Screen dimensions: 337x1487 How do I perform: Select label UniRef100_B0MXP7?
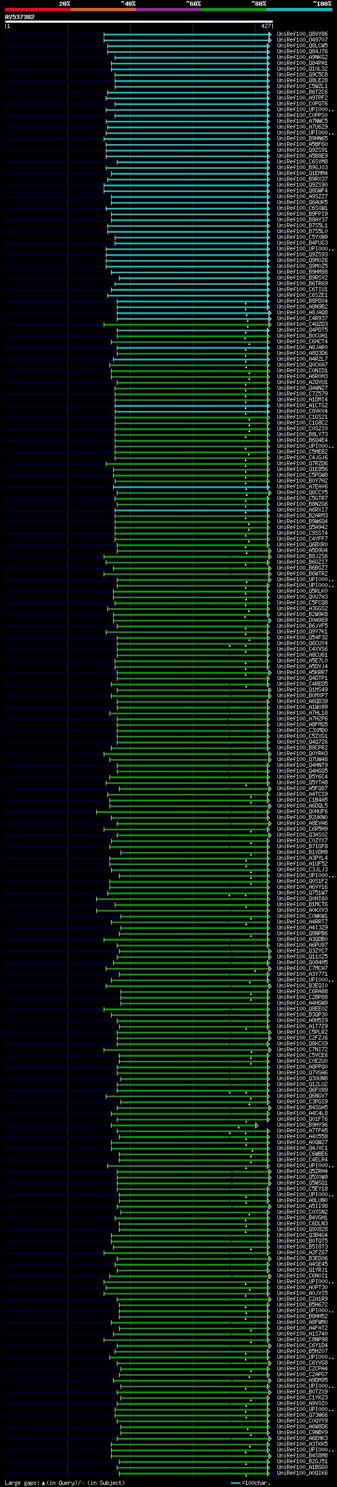[302, 696]
